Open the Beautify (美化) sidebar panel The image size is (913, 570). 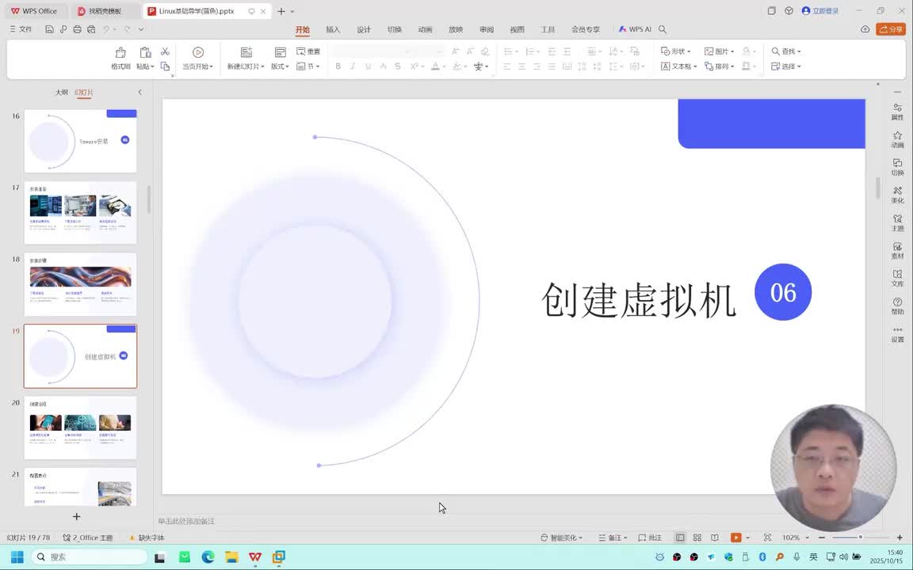pyautogui.click(x=897, y=195)
